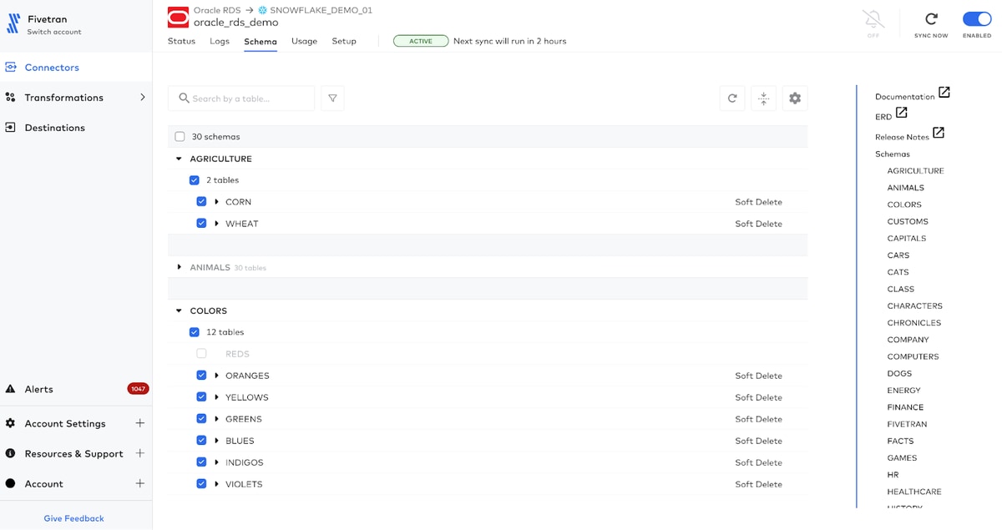Uncheck the WHEAT table checkbox
The height and width of the screenshot is (530, 1002).
click(x=201, y=224)
